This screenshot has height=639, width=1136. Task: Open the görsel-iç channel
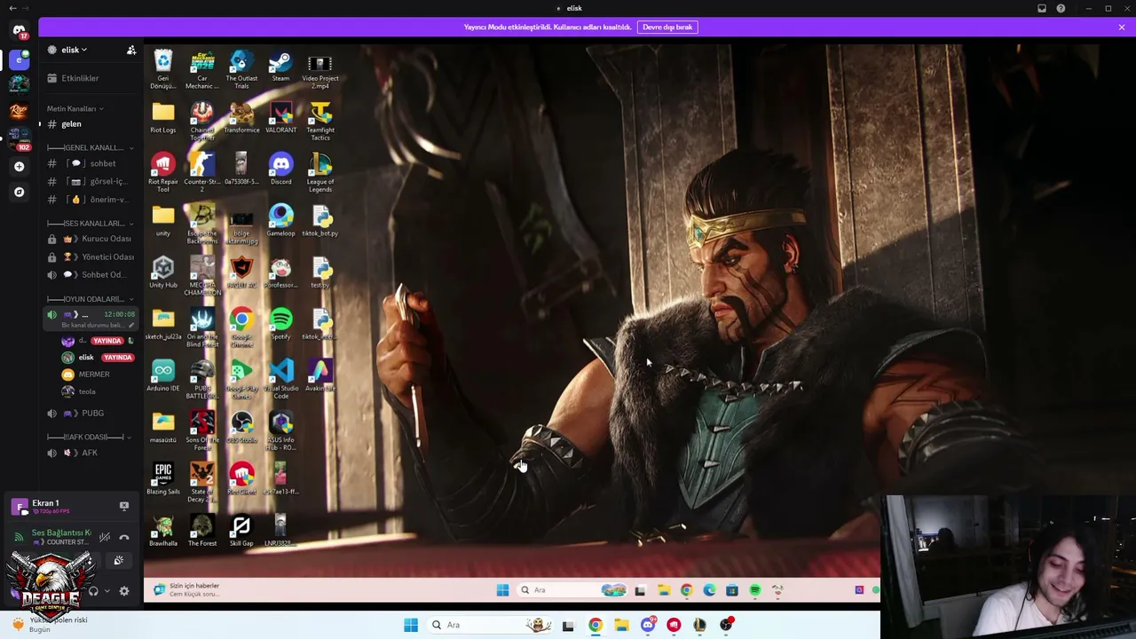point(91,181)
